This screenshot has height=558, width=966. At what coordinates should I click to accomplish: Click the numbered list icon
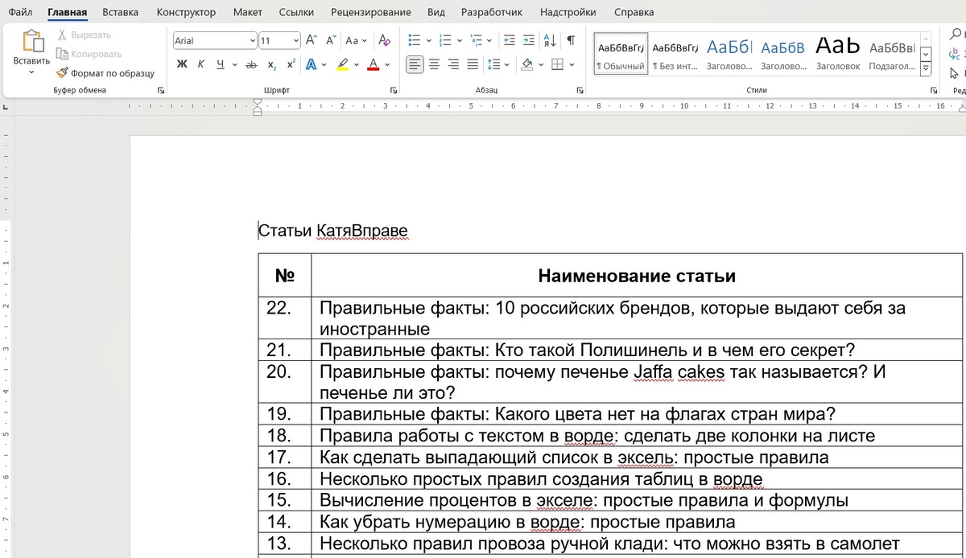tap(445, 40)
